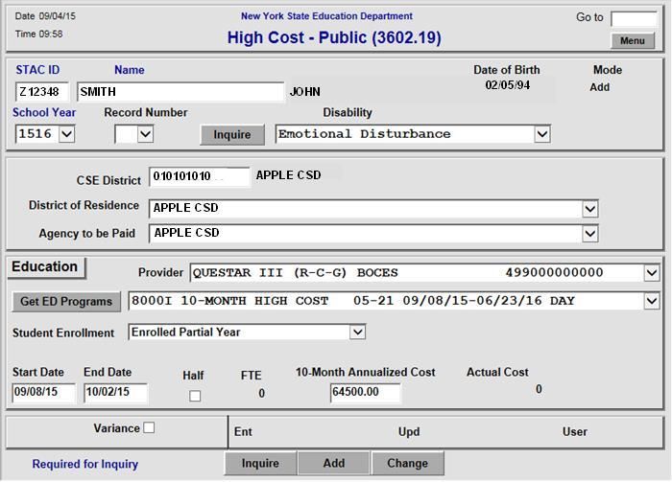Click the Actual Cost label
Screen dimensions: 672x482
pyautogui.click(x=497, y=372)
